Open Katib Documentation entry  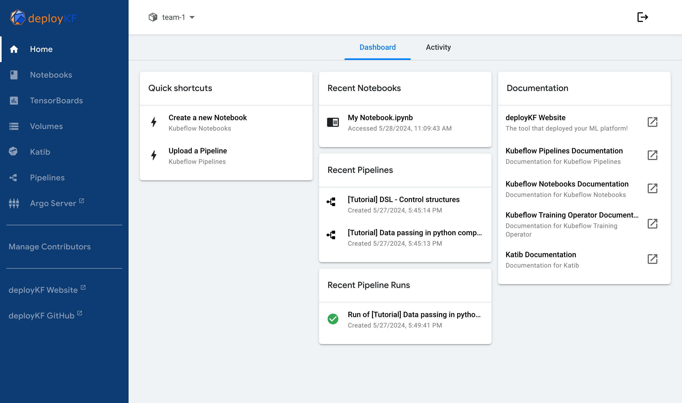pos(584,259)
